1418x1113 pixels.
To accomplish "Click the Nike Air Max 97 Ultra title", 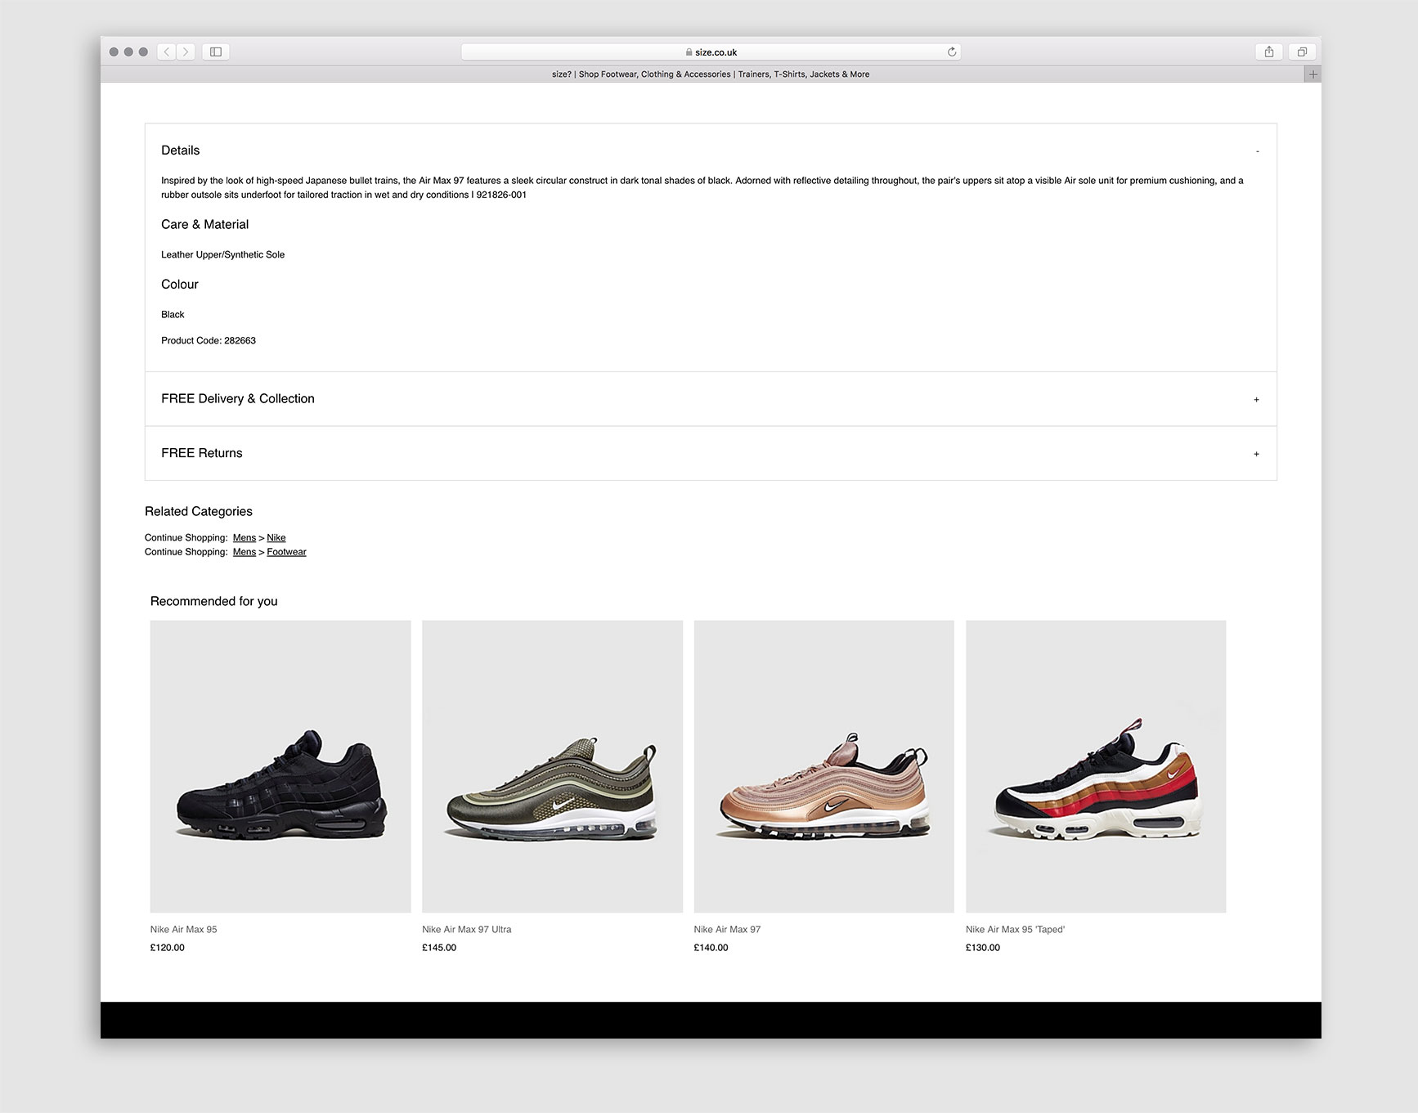I will coord(466,930).
